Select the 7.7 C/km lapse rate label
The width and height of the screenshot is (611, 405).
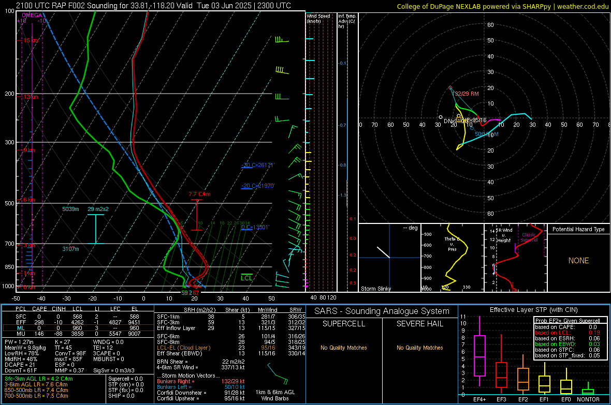coord(199,194)
